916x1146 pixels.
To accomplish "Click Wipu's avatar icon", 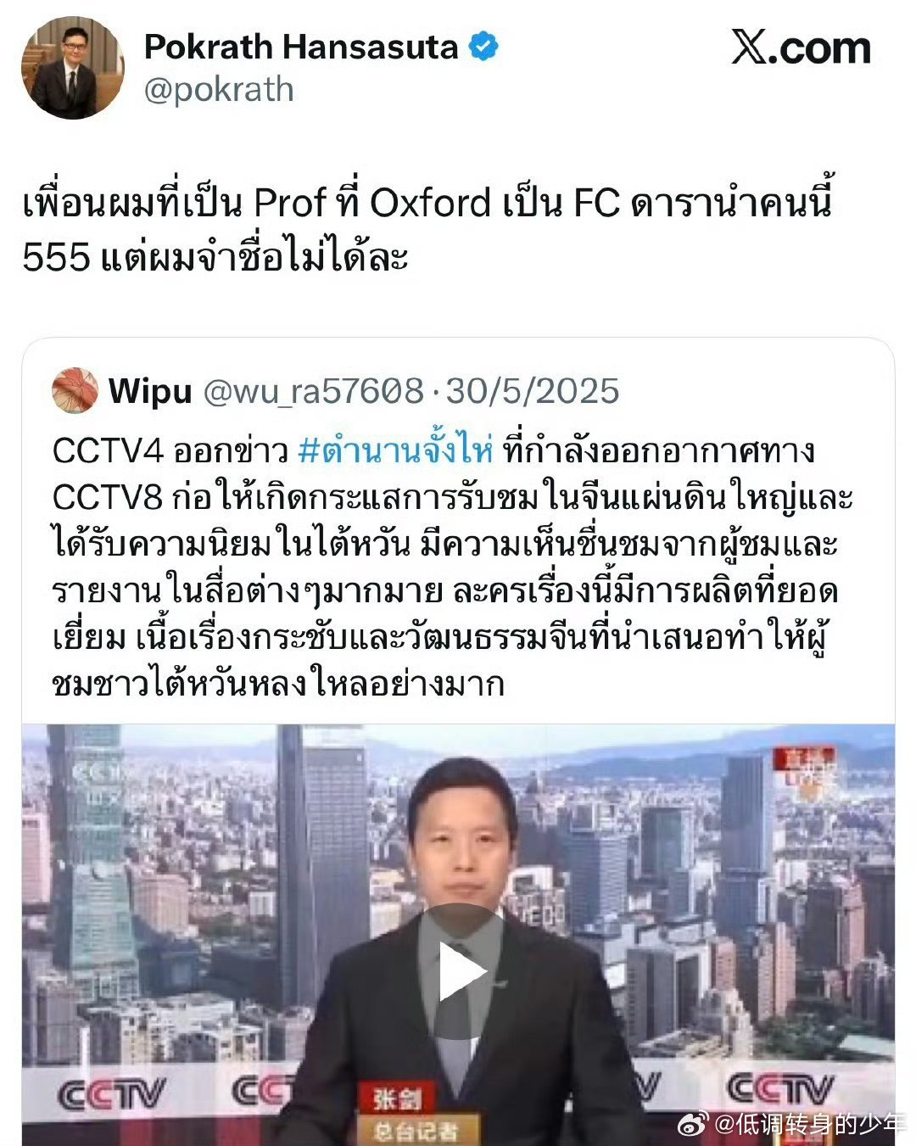I will (75, 390).
